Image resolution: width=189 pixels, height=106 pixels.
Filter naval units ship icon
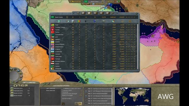(26, 86)
